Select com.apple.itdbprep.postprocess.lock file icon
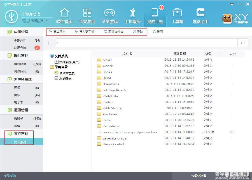Image resolution: width=252 pixels, height=180 pixels. 99,132
